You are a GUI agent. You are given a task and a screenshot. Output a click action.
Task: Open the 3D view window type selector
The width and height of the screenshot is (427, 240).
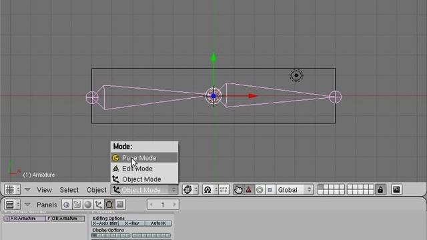coord(12,189)
